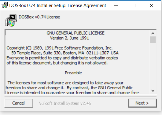Click the 'Version 2, June 1991' line

[69, 38]
